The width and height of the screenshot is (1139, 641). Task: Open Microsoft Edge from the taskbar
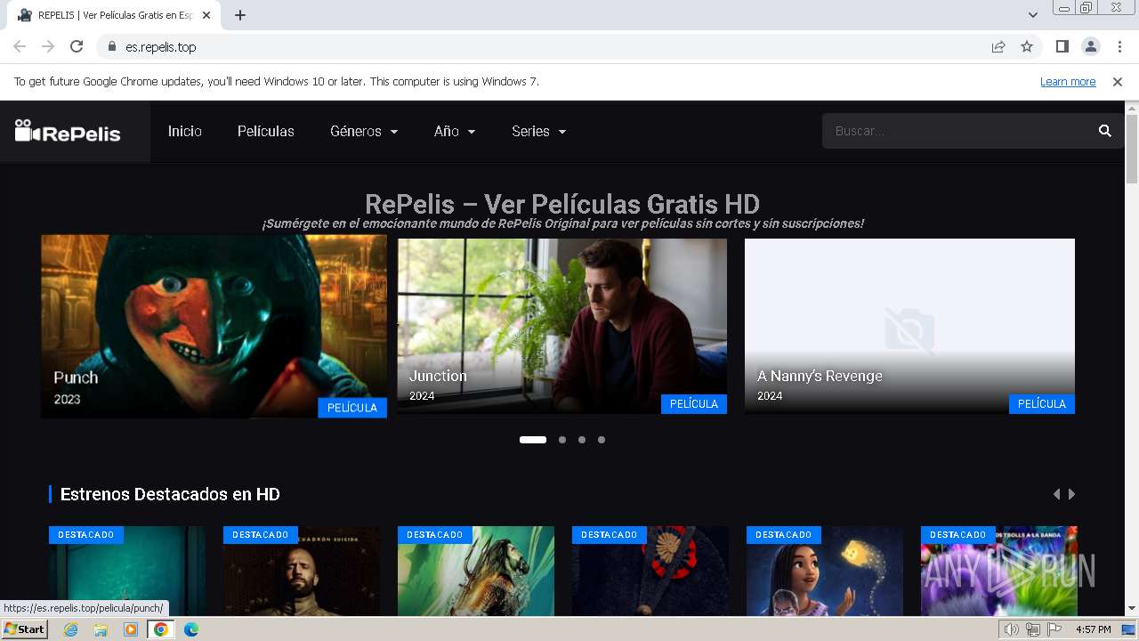click(190, 629)
